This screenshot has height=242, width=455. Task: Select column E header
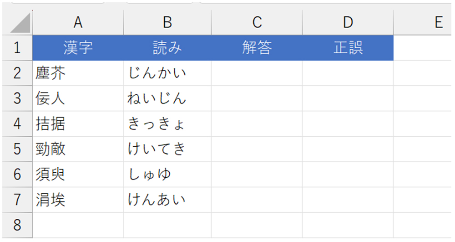coord(423,23)
